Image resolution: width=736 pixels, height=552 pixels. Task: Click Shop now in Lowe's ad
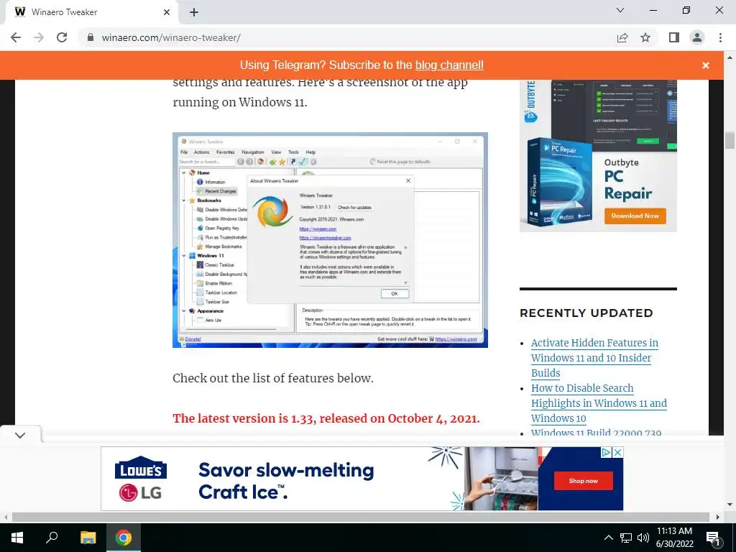click(x=583, y=481)
